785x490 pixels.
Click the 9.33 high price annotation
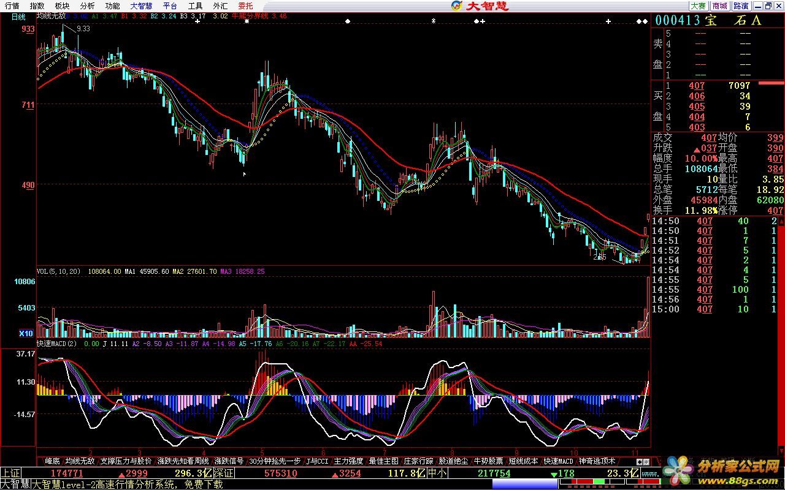tap(83, 28)
